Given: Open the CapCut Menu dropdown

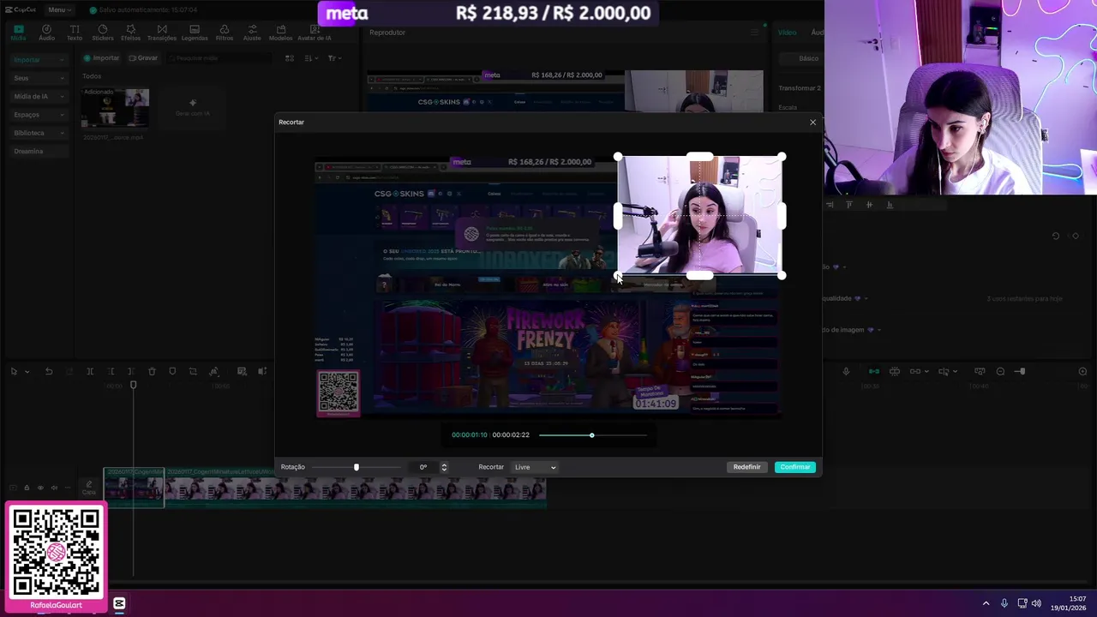Looking at the screenshot, I should [x=59, y=9].
